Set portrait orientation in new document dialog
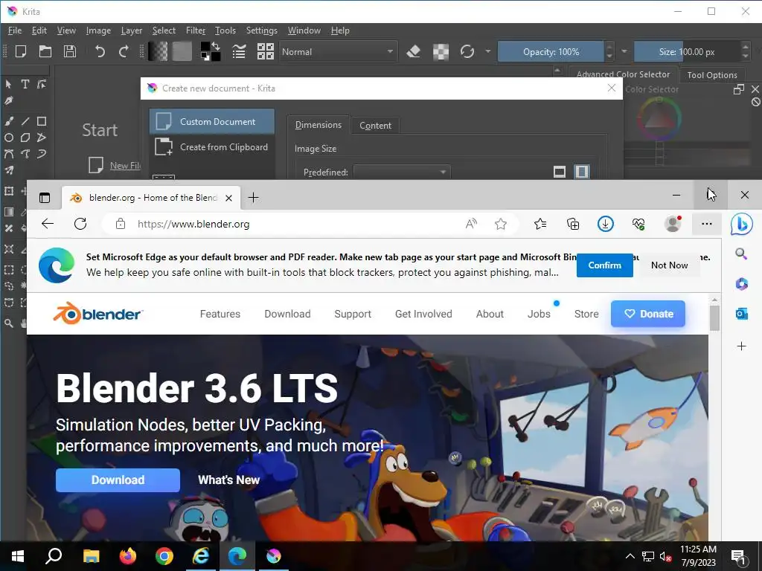The image size is (762, 571). (x=582, y=172)
